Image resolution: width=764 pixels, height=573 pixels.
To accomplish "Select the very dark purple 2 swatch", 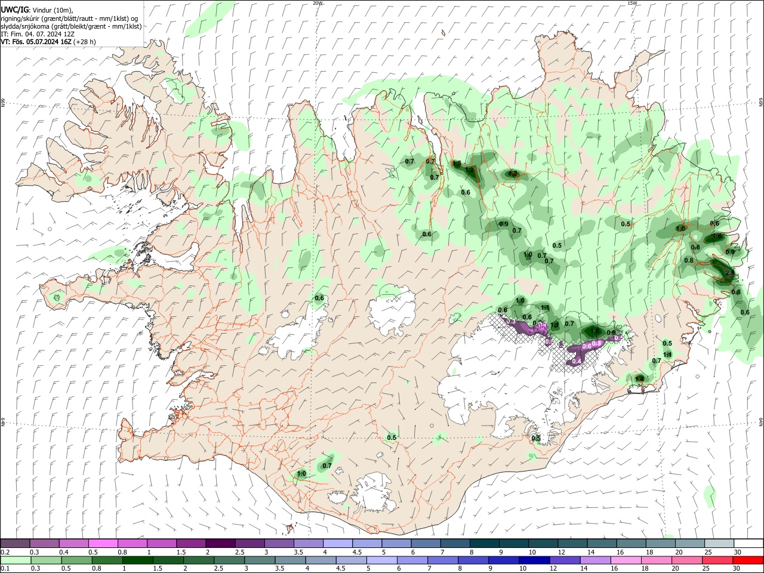I will [x=220, y=543].
